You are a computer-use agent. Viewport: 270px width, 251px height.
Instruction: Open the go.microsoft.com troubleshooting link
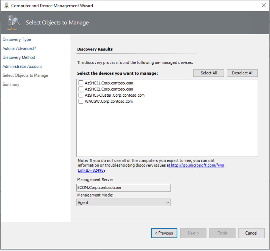(196, 166)
